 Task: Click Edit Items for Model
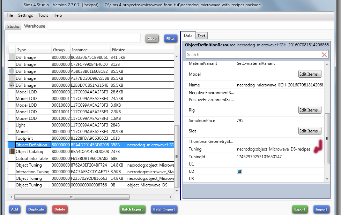(310, 74)
